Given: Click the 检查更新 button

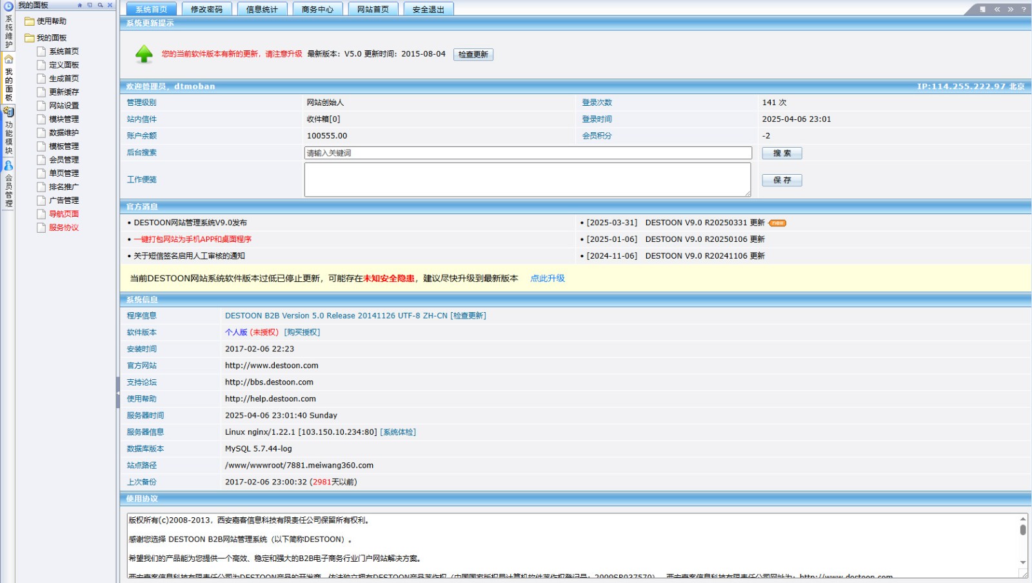Looking at the screenshot, I should [x=473, y=54].
